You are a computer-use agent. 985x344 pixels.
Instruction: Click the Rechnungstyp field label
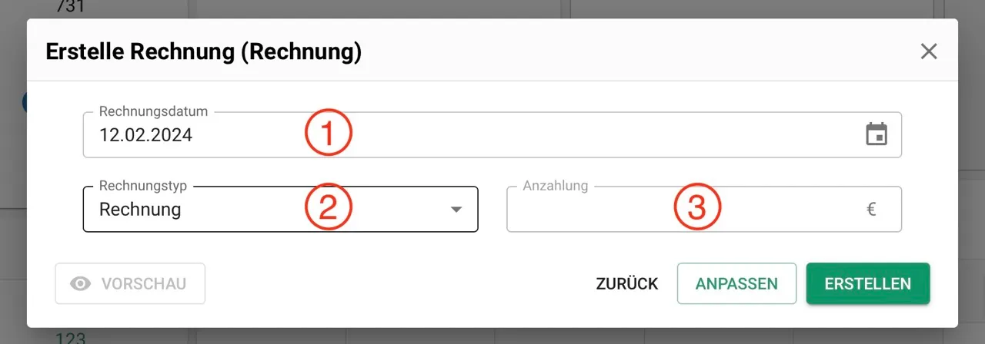pos(143,186)
